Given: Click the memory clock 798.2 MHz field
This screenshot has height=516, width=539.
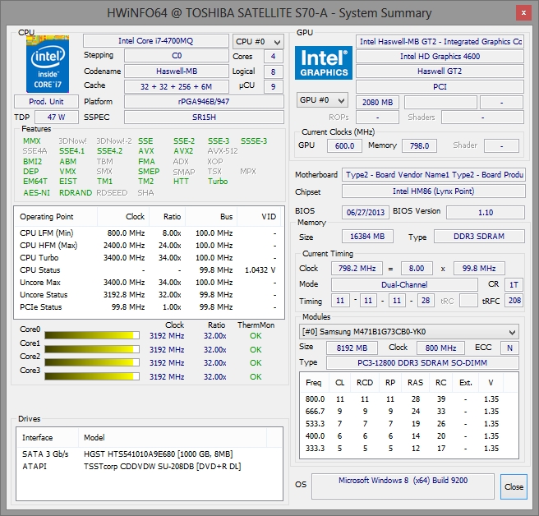Looking at the screenshot, I should (357, 268).
